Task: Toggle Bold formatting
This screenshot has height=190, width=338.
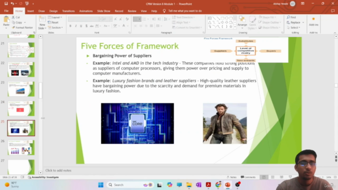Action: (x=70, y=26)
